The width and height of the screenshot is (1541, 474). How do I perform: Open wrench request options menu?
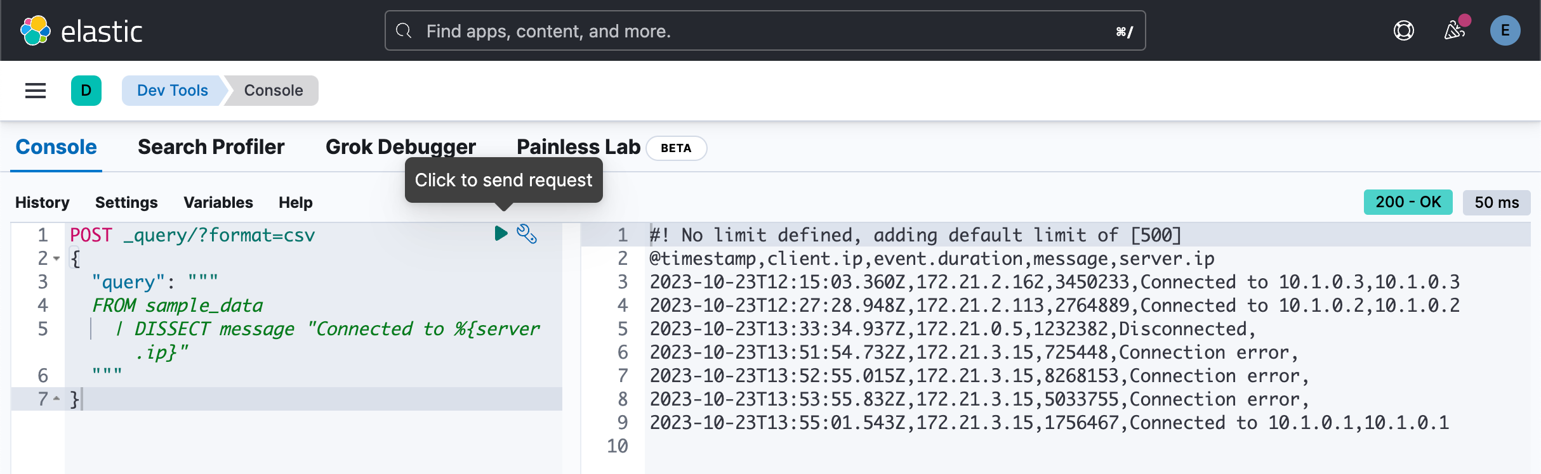[527, 234]
